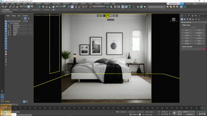Open the Create panel plus icon
Screen dimensions: 207x116
[x=182, y=16]
